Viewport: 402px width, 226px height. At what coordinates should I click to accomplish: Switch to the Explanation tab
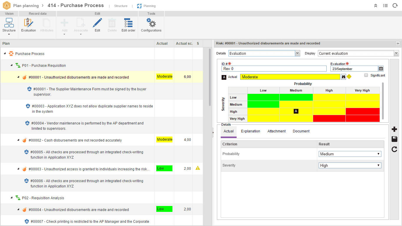250,131
